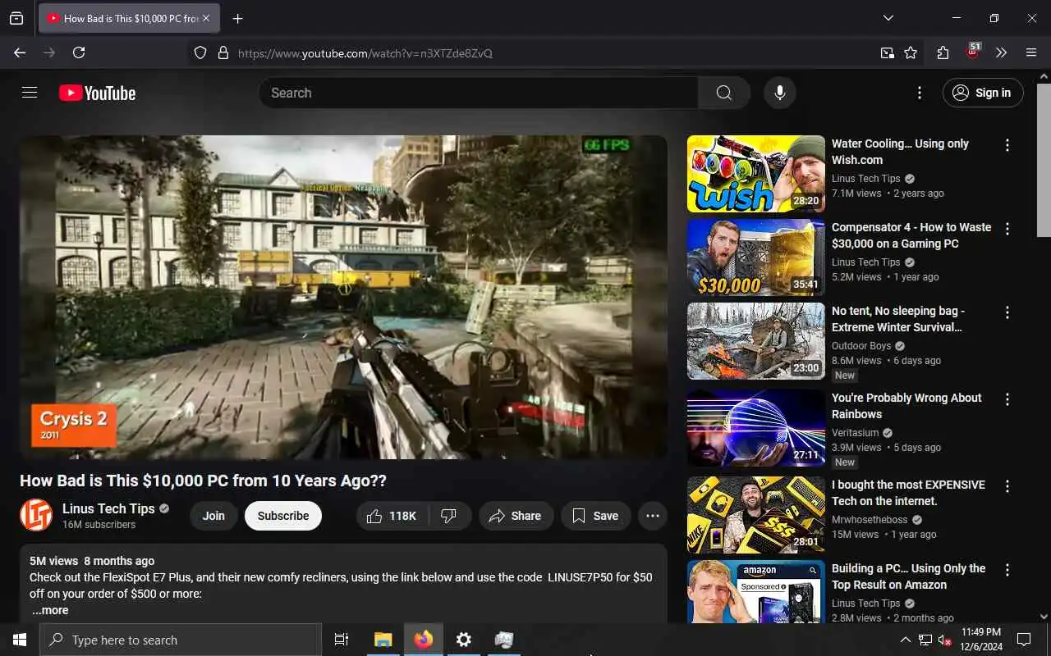1051x656 pixels.
Task: Open the Firefox View icon in the tab bar
Action: pyautogui.click(x=16, y=18)
